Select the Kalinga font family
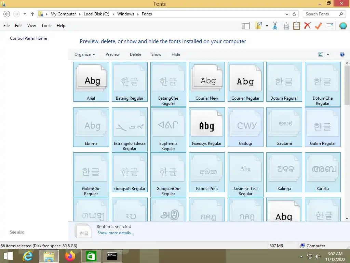Image resolution: width=350 pixels, height=263 pixels. click(284, 172)
